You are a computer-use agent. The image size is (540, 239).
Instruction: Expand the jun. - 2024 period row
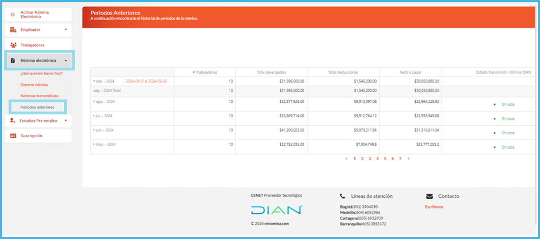point(94,130)
